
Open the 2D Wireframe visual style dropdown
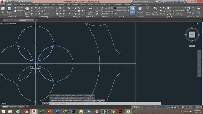[x=122, y=8]
